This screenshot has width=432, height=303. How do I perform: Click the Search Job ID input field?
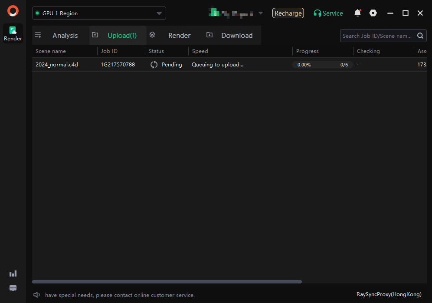[x=376, y=36]
